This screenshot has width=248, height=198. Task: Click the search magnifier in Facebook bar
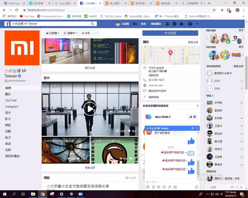tap(92, 24)
